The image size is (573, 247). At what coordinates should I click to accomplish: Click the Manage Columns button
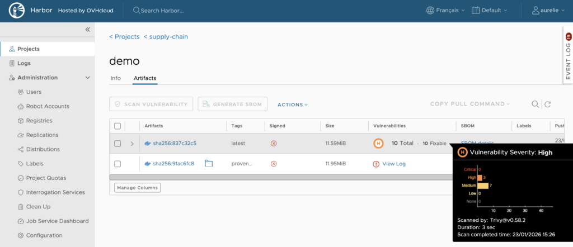pos(137,188)
